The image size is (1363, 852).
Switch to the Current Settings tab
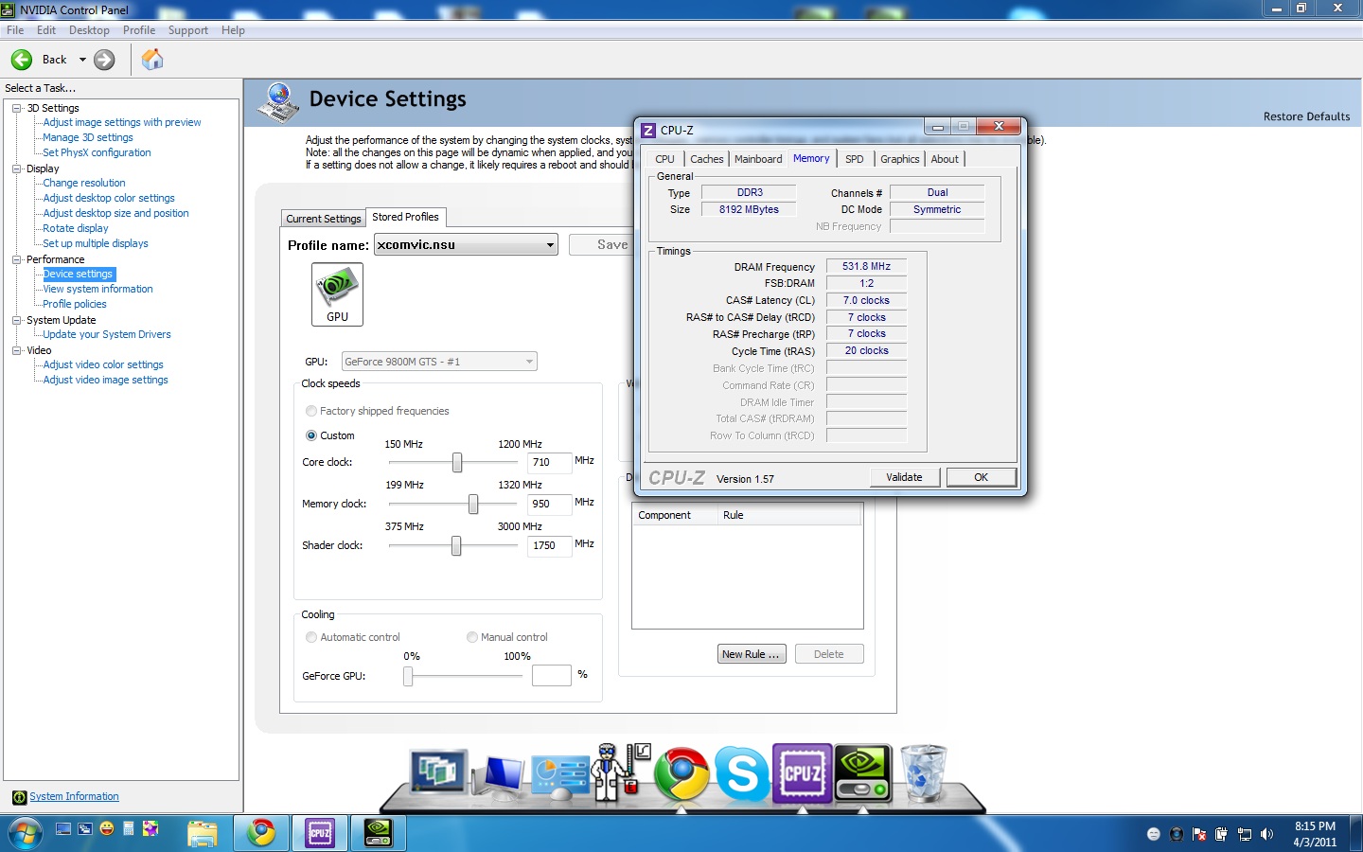tap(324, 219)
